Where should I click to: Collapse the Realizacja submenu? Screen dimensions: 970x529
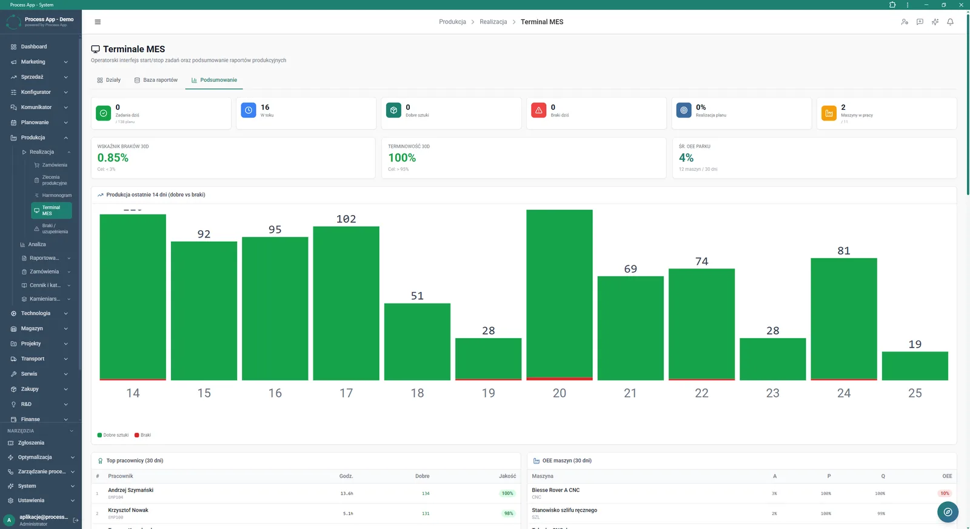[x=46, y=152]
